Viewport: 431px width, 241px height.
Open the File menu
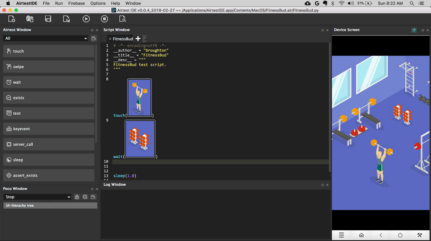46,3
